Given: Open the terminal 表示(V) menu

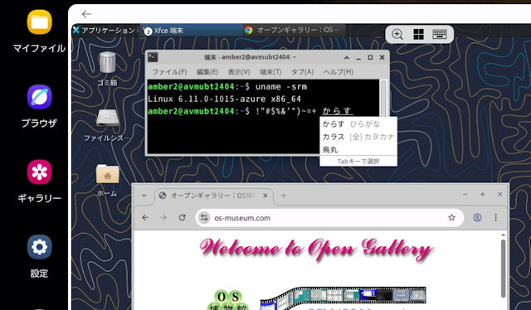Looking at the screenshot, I should tap(239, 72).
